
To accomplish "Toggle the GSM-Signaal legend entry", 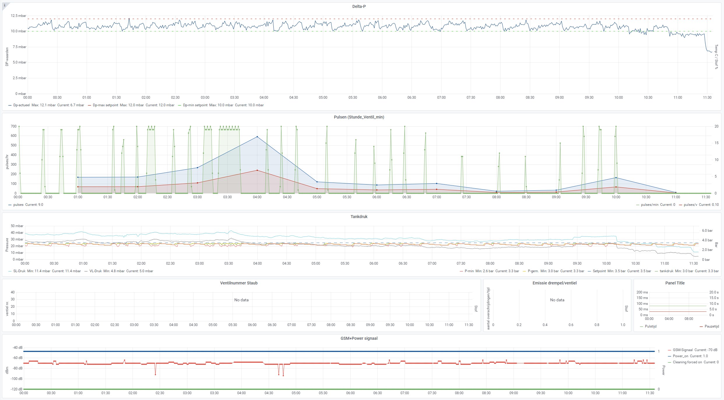I will click(x=683, y=350).
